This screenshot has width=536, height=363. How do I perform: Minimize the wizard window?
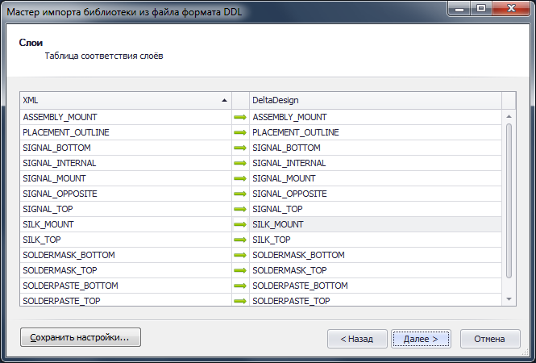click(x=459, y=8)
